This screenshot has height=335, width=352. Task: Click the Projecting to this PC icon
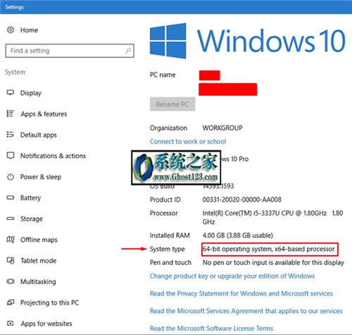pyautogui.click(x=11, y=302)
